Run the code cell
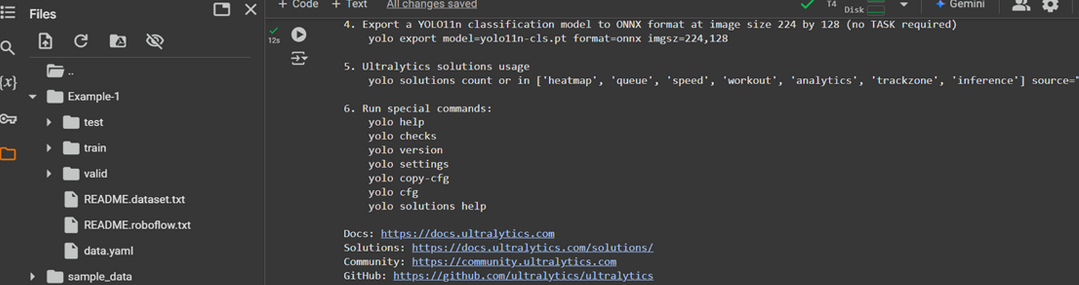The width and height of the screenshot is (1079, 285). pyautogui.click(x=298, y=34)
